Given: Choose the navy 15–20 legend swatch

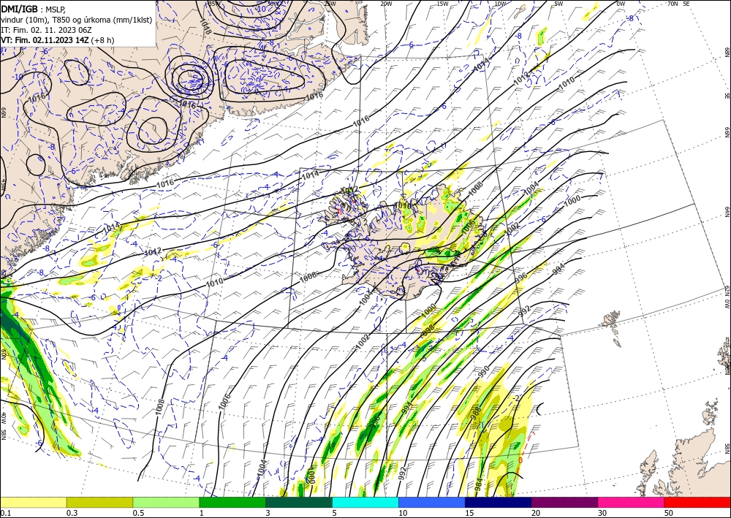Looking at the screenshot, I should [499, 502].
